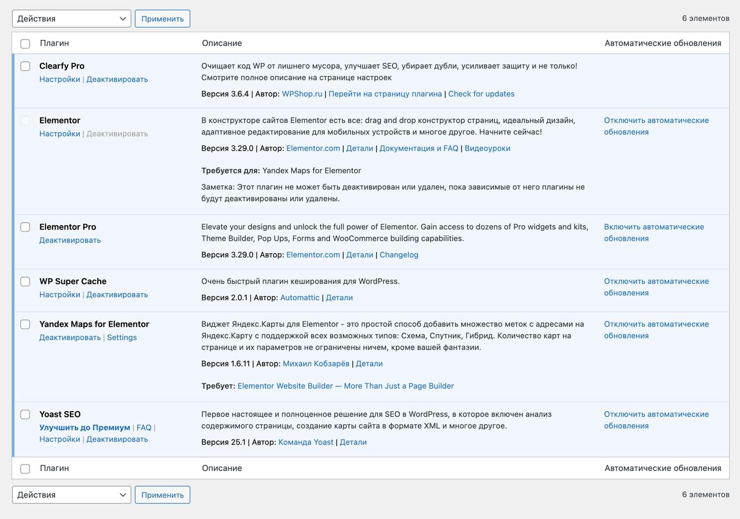The height and width of the screenshot is (519, 740).
Task: Open Elementor Website Builder requirement link
Action: pos(346,386)
